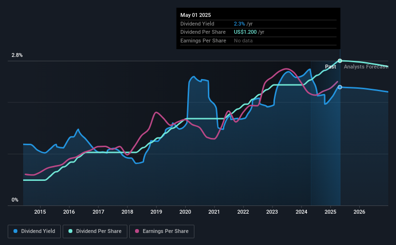Click the May 01 2025 tooltip date

click(x=195, y=15)
